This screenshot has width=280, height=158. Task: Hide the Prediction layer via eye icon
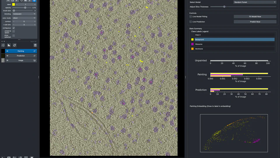(x=7, y=56)
